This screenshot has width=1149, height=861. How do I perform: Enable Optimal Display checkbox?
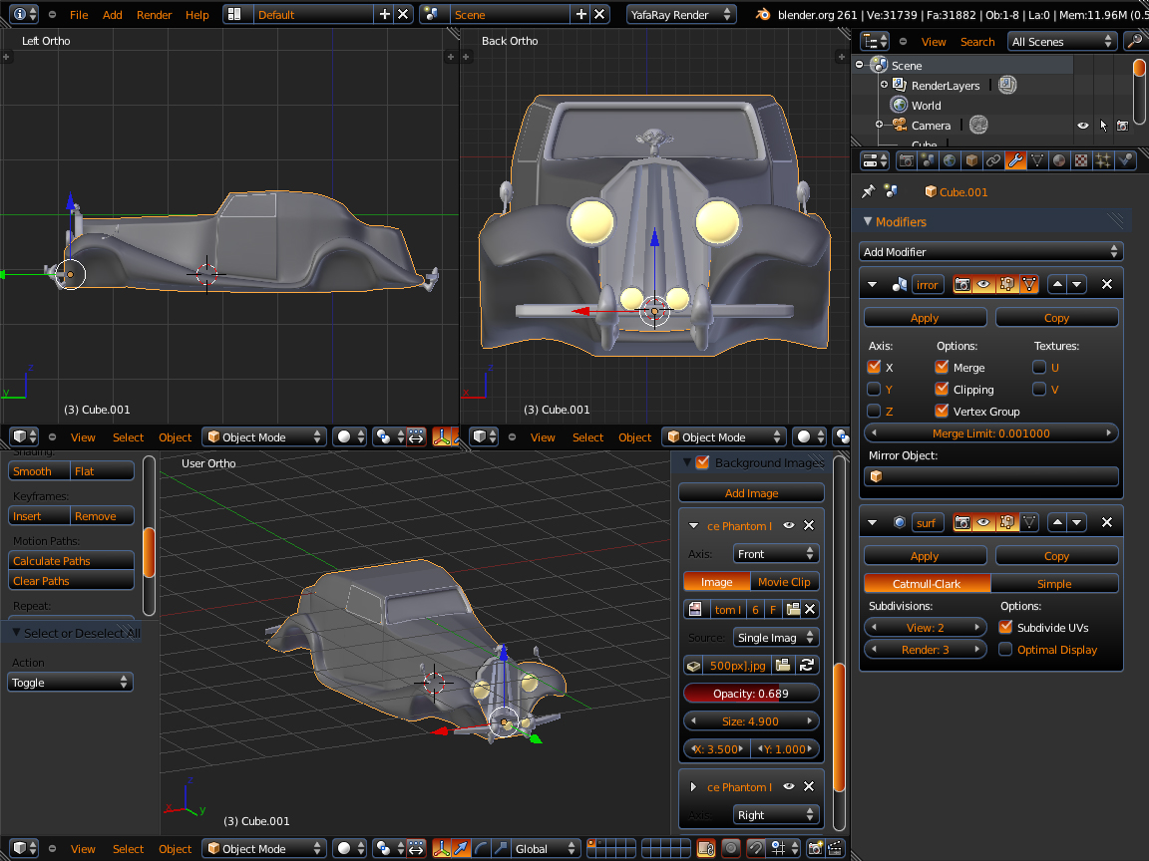[1005, 649]
